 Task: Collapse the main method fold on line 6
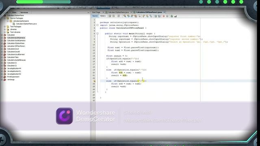tap(97, 34)
